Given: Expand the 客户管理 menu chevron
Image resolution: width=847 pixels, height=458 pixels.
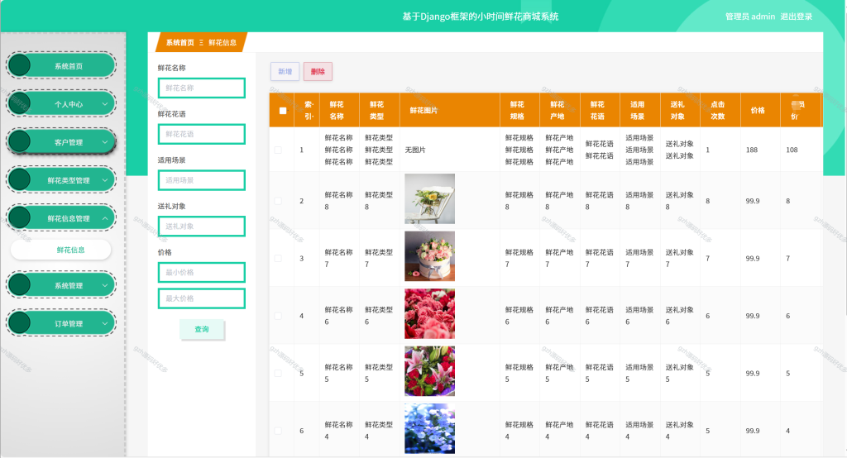Looking at the screenshot, I should pyautogui.click(x=105, y=142).
